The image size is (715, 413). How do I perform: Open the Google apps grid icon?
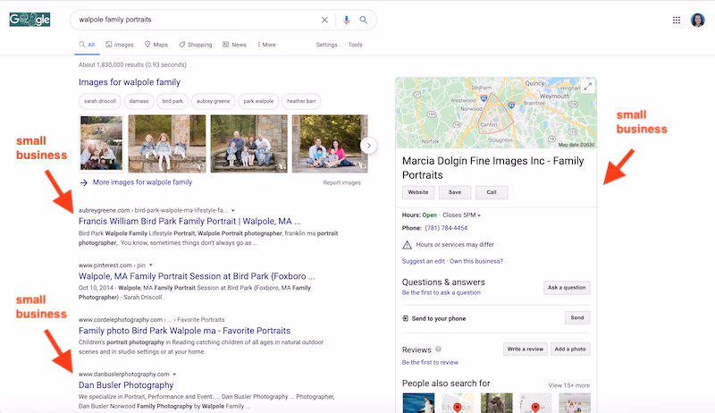(x=676, y=20)
